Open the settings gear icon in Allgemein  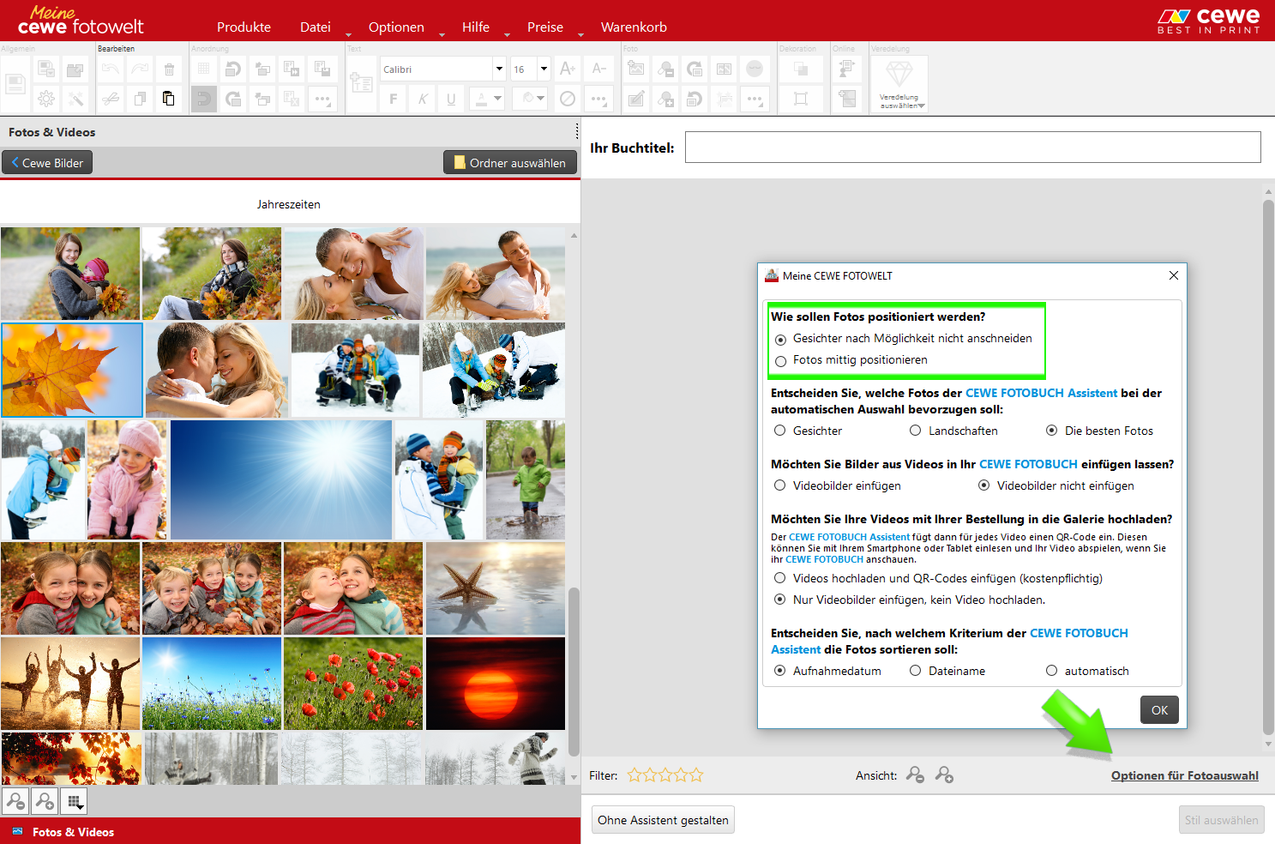(46, 99)
